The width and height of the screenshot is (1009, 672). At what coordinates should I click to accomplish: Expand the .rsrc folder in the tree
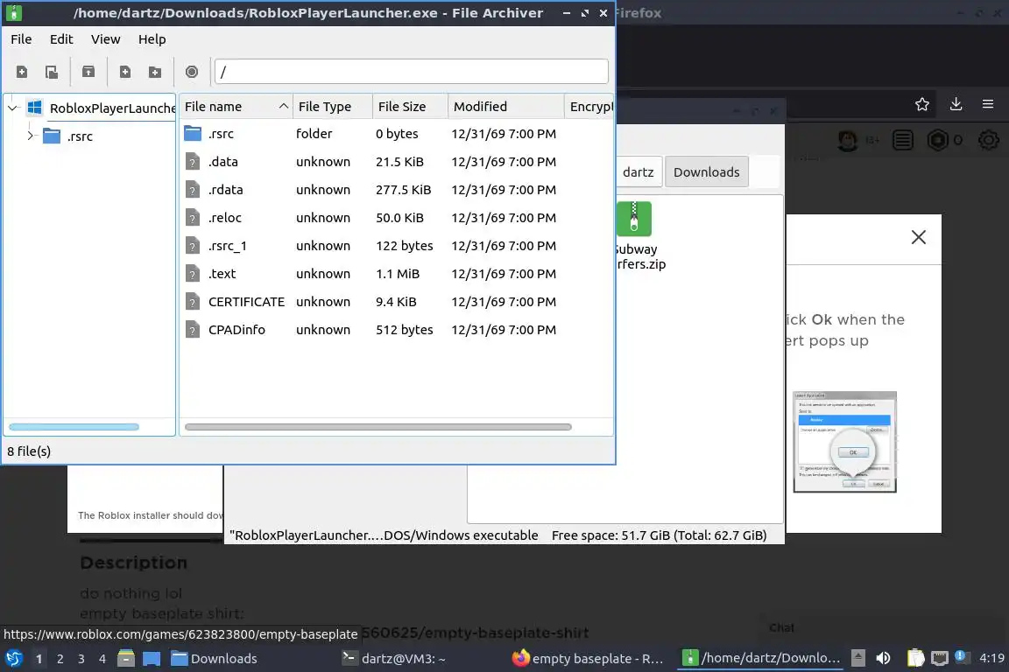[x=31, y=136]
